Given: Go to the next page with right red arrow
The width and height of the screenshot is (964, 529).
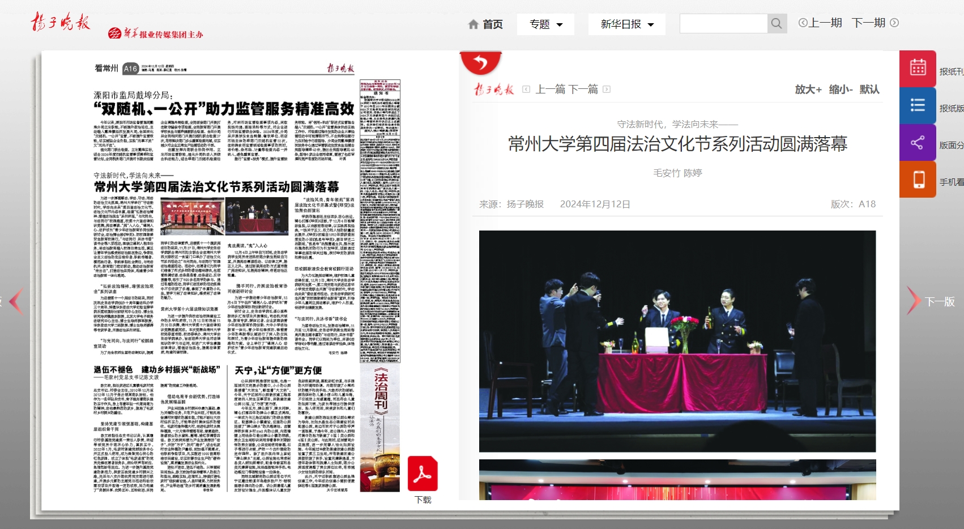Looking at the screenshot, I should click(x=913, y=301).
